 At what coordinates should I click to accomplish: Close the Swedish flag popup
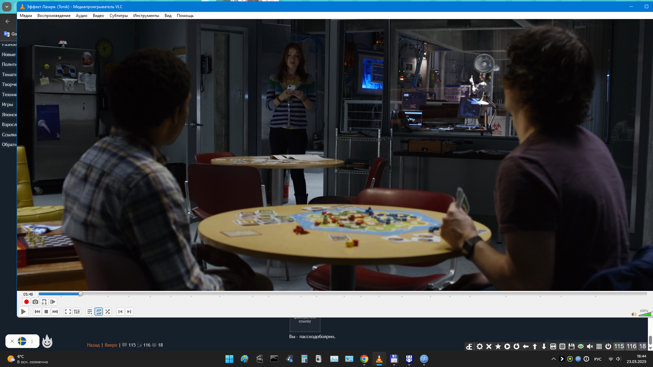pos(12,341)
